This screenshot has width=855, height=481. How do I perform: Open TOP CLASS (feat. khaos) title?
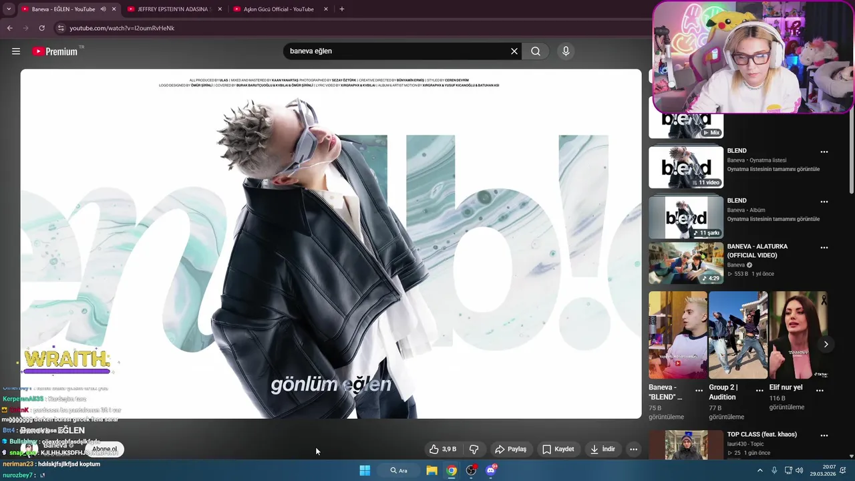point(761,434)
